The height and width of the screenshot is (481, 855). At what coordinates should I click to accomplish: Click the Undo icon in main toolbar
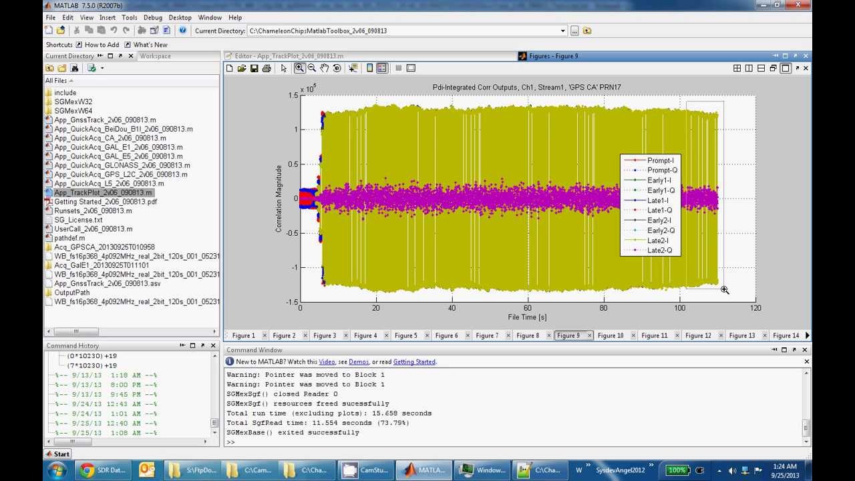click(114, 30)
